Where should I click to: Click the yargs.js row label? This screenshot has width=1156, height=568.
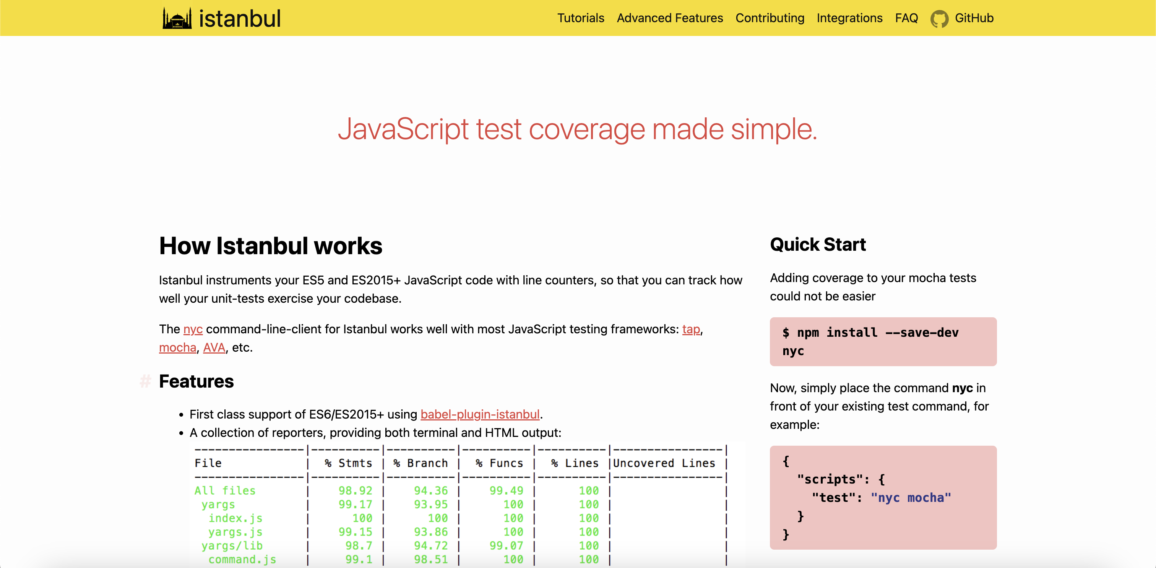pos(235,532)
